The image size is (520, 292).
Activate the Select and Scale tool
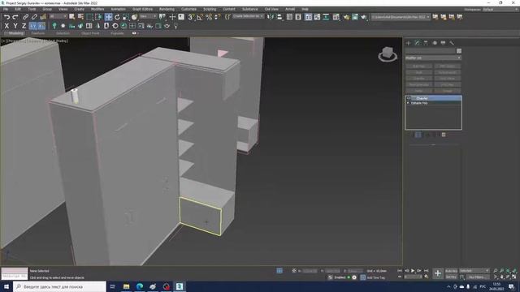[x=126, y=17]
